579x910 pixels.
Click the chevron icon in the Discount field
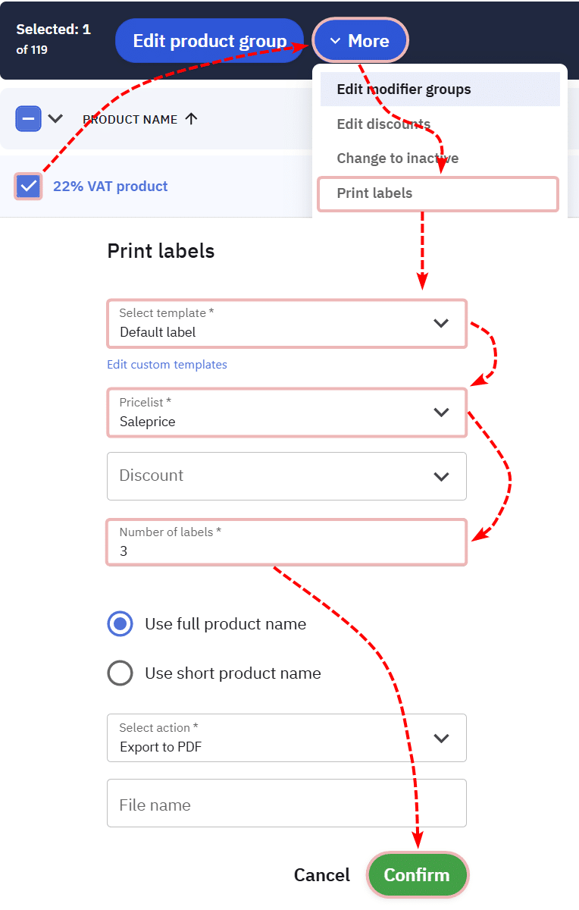pyautogui.click(x=441, y=476)
